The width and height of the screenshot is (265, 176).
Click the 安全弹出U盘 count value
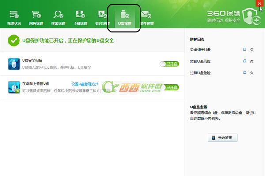(x=244, y=50)
